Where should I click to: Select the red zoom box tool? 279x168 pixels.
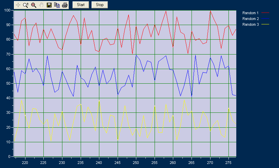(x=34, y=5)
